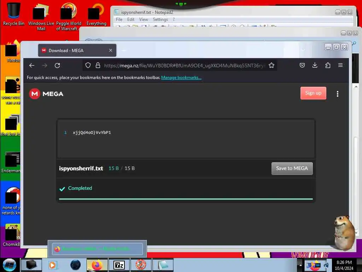Select the Download - MEGA tab
362x272 pixels.
point(77,50)
